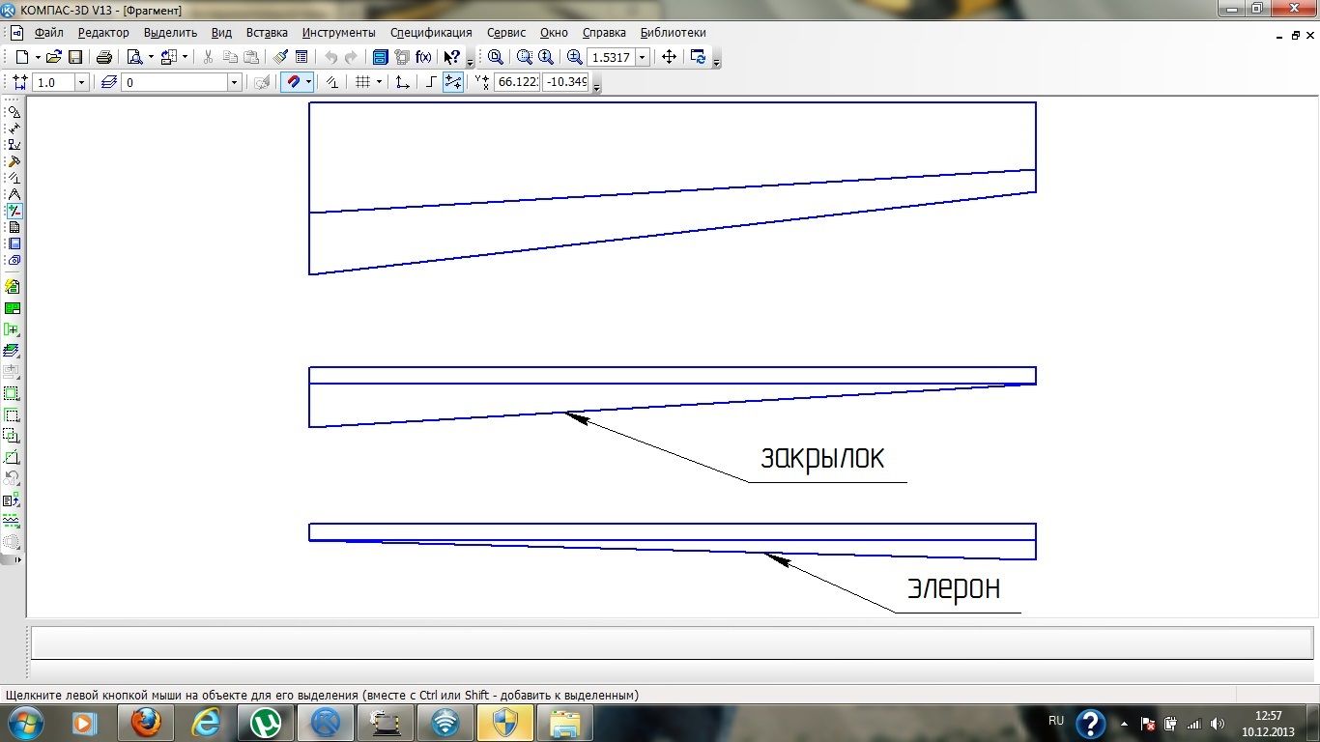Open the view scale 1.0 dropdown
The width and height of the screenshot is (1320, 742).
tap(81, 83)
